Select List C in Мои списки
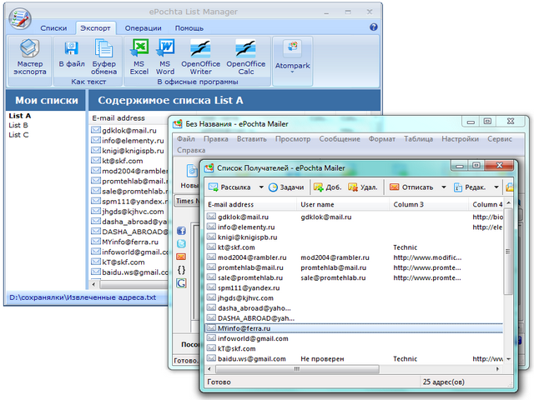 18,135
